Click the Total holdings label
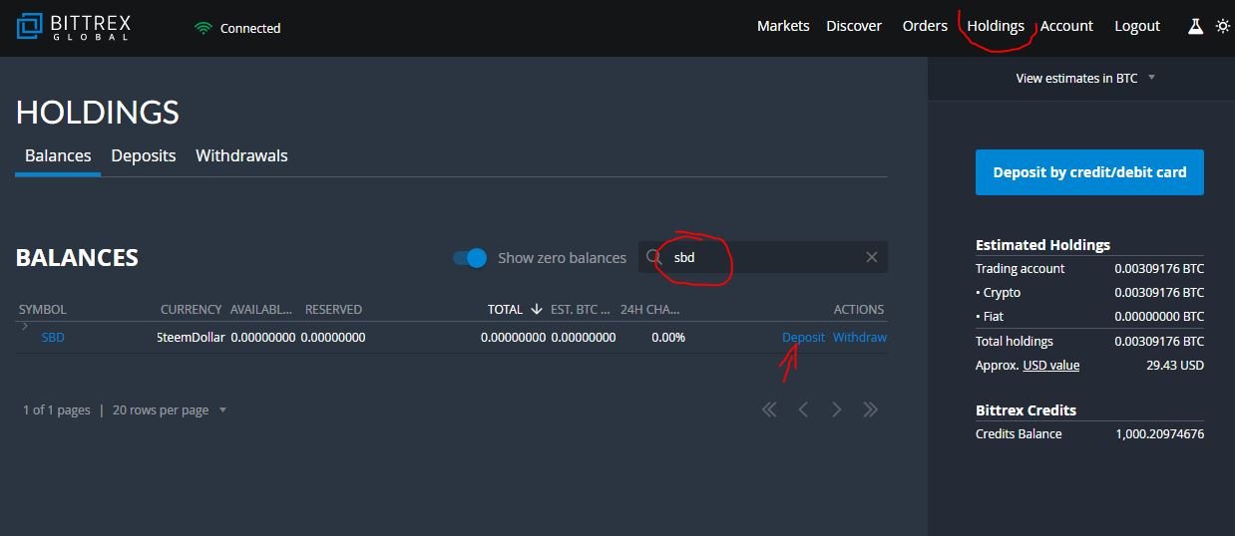Image resolution: width=1235 pixels, height=536 pixels. [1015, 341]
